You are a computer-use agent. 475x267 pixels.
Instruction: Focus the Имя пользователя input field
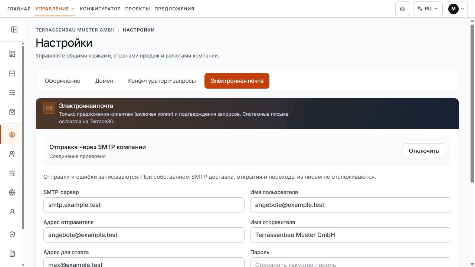351,205
